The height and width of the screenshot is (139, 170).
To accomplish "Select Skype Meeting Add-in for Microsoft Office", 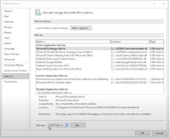I will tap(100, 69).
